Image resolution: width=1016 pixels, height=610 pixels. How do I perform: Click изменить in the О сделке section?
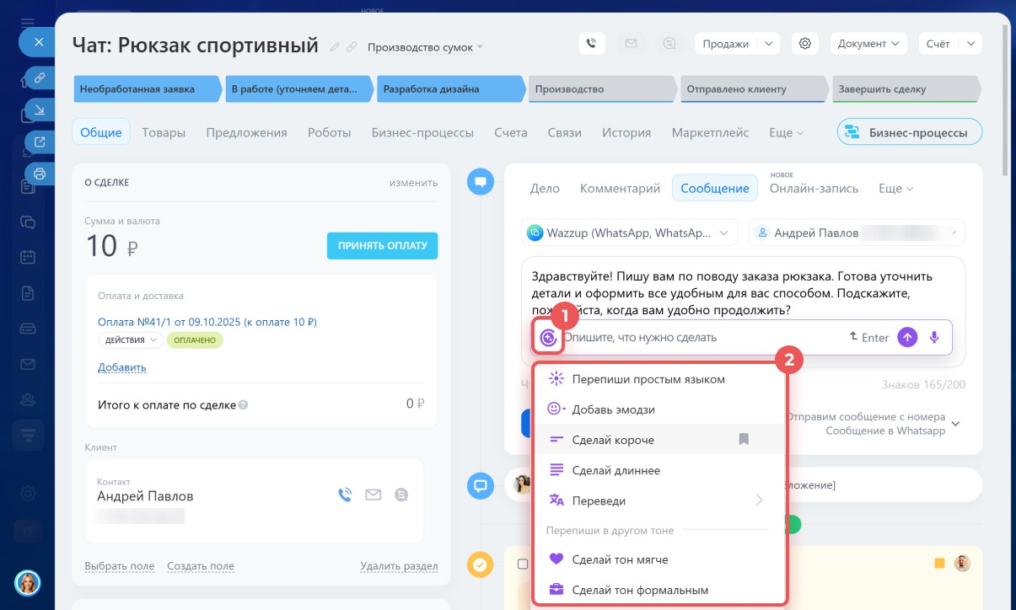pos(413,182)
